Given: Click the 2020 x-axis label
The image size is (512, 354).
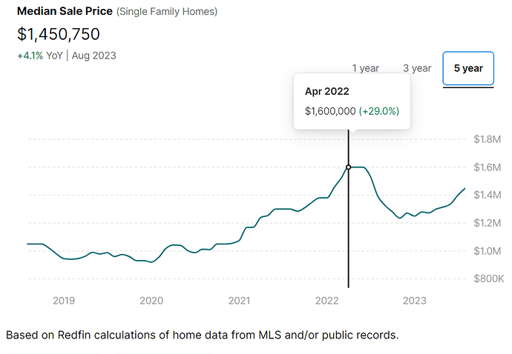Looking at the screenshot, I should 151,300.
